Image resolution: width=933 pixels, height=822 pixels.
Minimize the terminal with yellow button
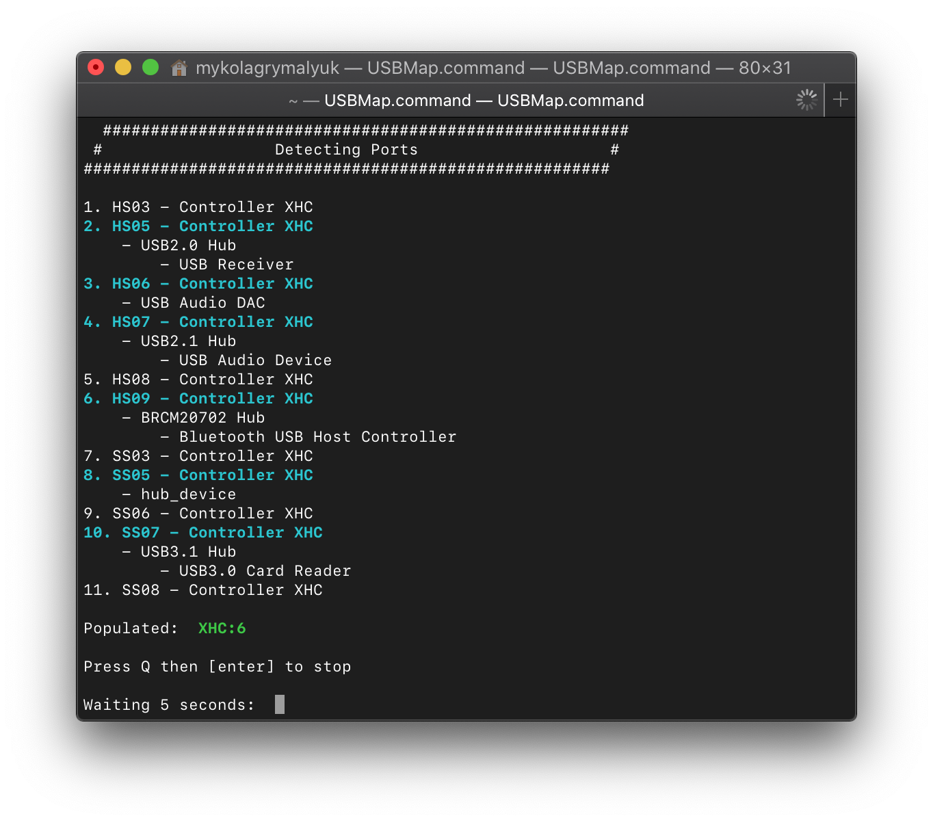click(123, 68)
